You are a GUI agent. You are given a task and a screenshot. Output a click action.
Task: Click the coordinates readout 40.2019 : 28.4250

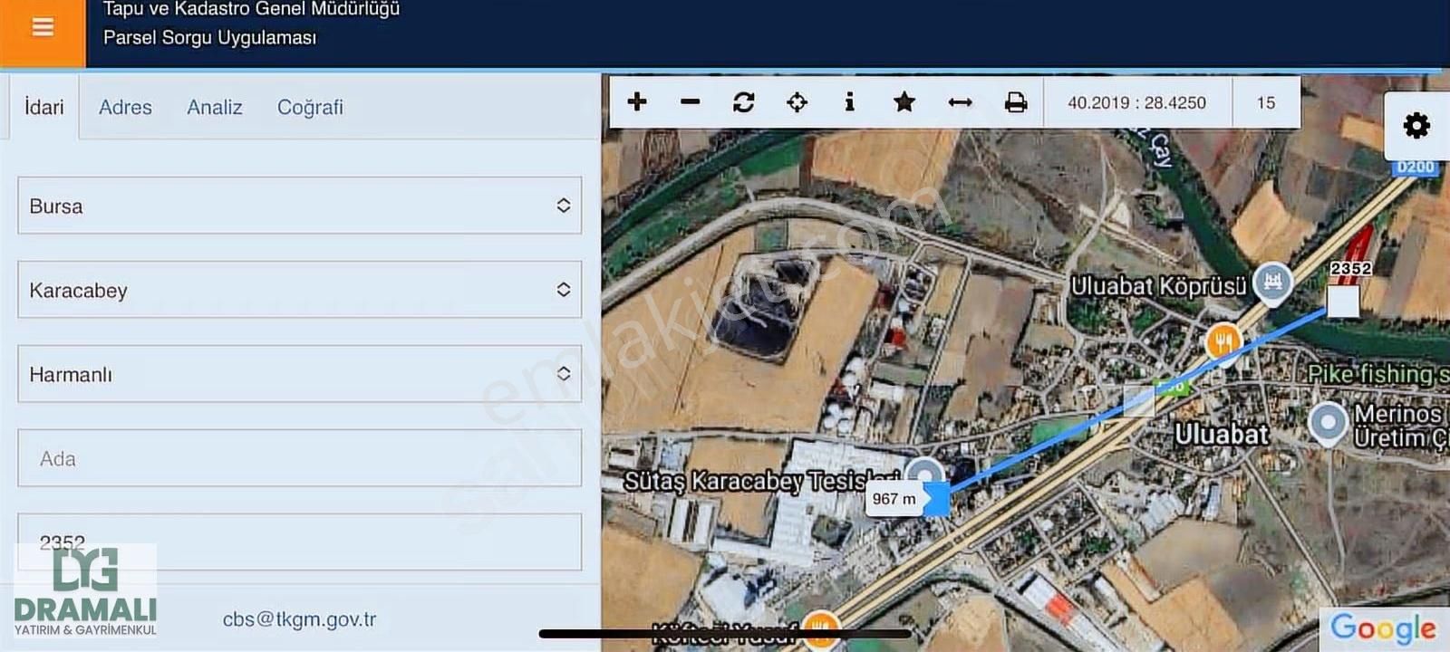click(1136, 102)
